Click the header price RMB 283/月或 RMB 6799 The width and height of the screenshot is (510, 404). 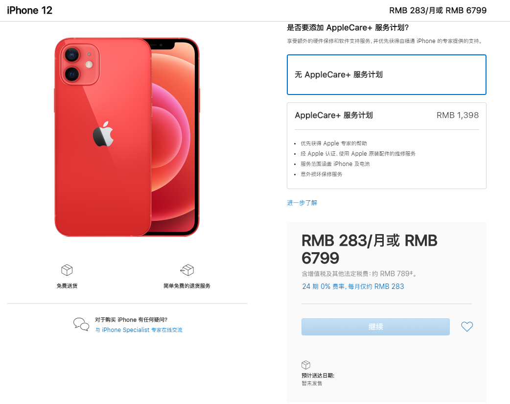pos(438,10)
